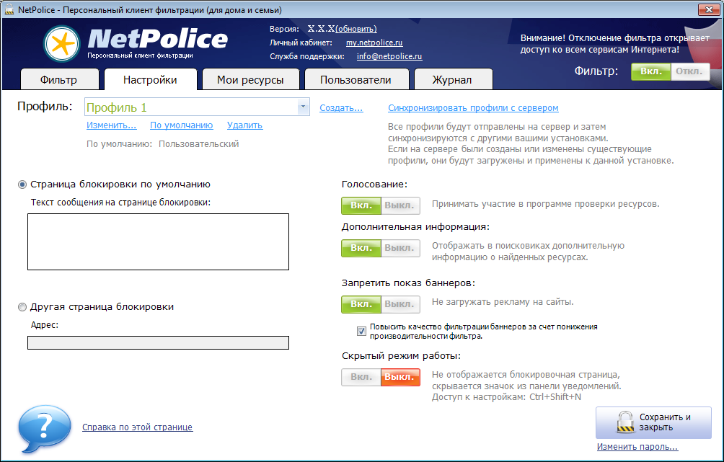Turn the main Фильтр switch to Откл.
Image resolution: width=724 pixels, height=462 pixels.
click(x=690, y=71)
